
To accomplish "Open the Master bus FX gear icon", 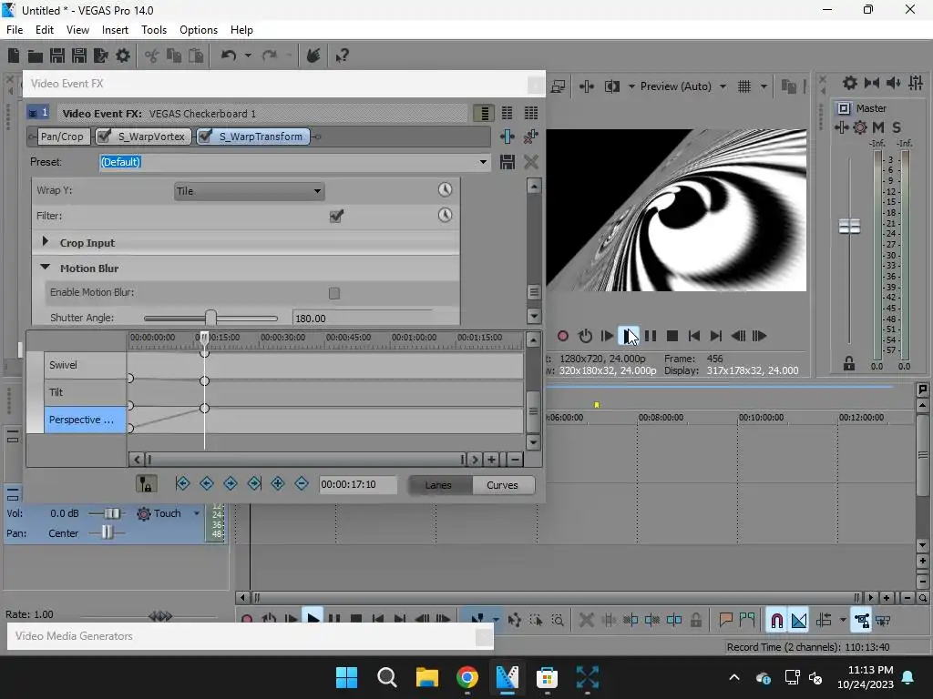I will [860, 127].
